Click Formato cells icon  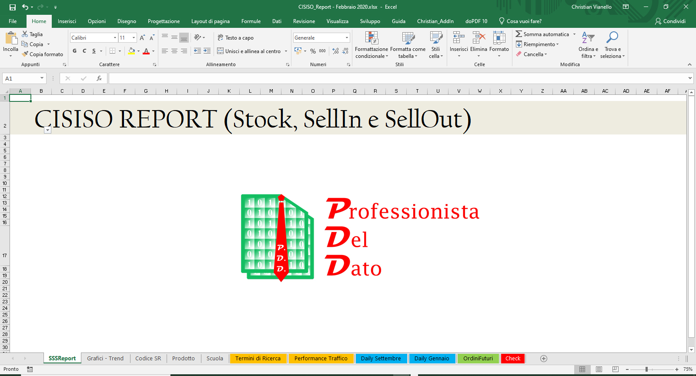click(499, 38)
